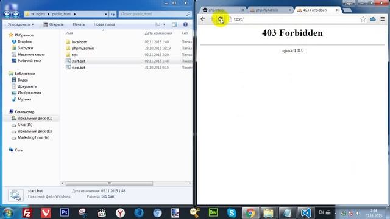This screenshot has width=390, height=219.
Task: Click the Печать toolbar button
Action: (79, 24)
